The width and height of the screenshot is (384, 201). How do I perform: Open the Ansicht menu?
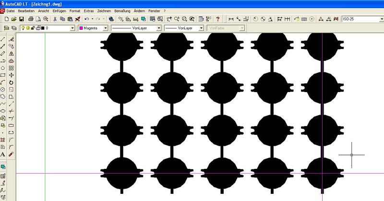click(44, 11)
